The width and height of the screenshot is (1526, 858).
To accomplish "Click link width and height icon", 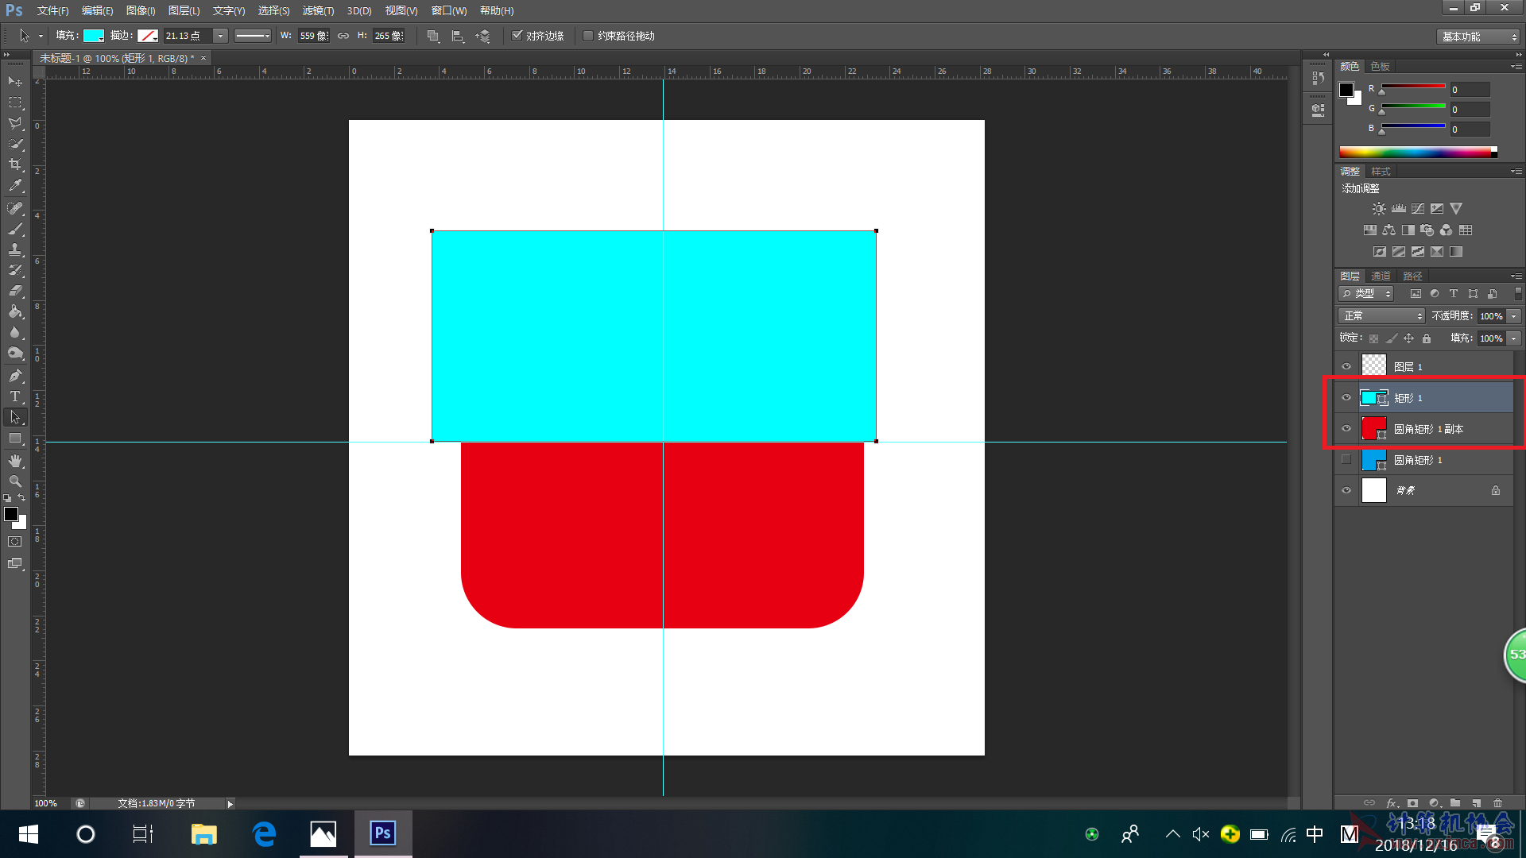I will (343, 36).
